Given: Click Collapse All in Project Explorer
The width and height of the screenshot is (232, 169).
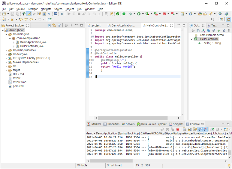Looking at the screenshot, I should [49, 25].
